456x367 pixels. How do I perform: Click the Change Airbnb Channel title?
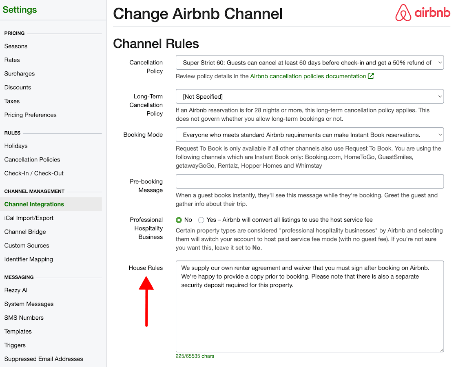[198, 14]
